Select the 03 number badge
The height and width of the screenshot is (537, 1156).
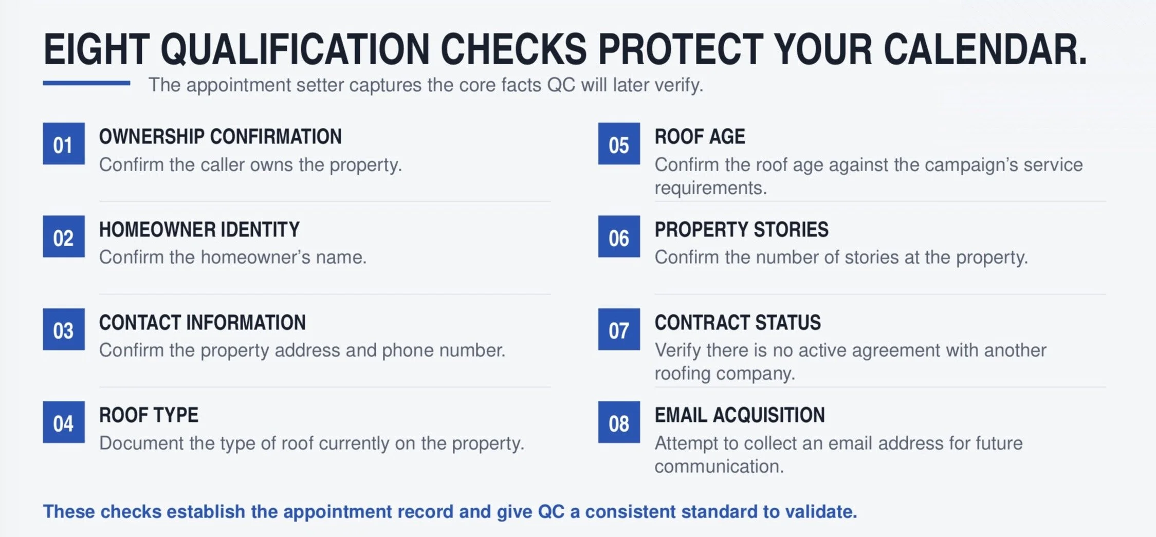[64, 329]
